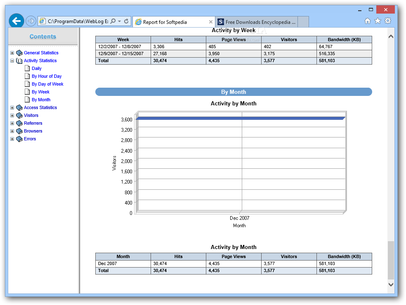This screenshot has height=305, width=406.
Task: Open the Errors link
Action: tap(30, 139)
